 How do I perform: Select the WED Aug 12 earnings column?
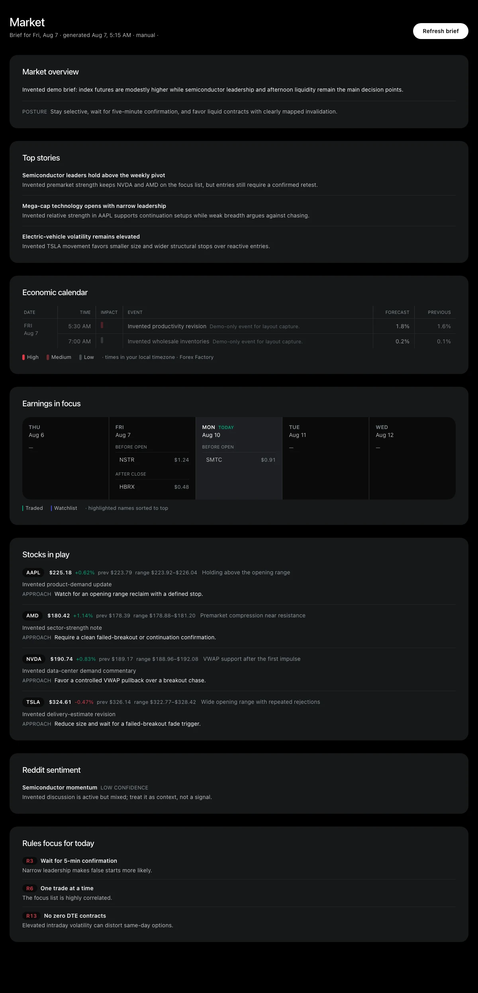412,458
